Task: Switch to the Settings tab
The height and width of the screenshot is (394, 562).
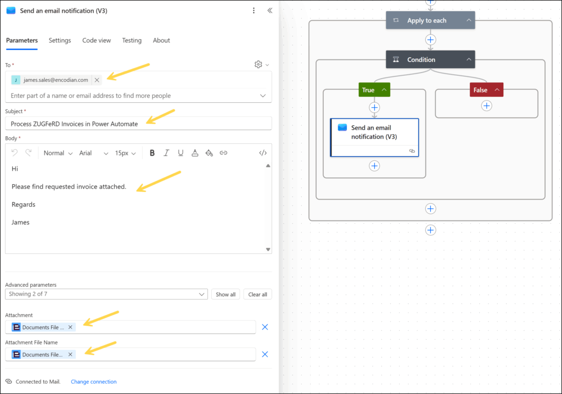Action: click(60, 41)
